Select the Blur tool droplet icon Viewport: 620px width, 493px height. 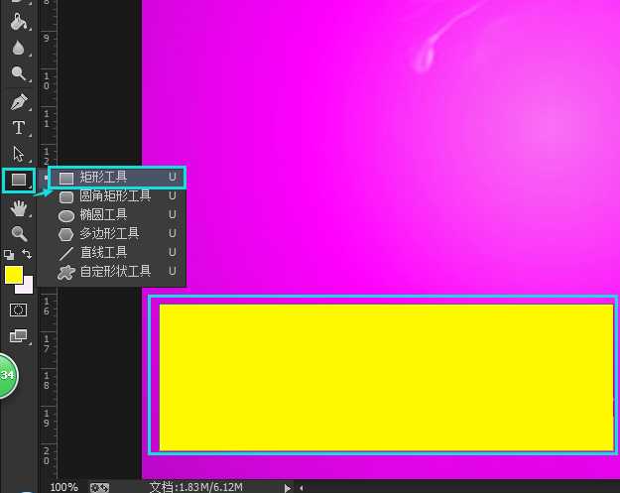point(18,47)
